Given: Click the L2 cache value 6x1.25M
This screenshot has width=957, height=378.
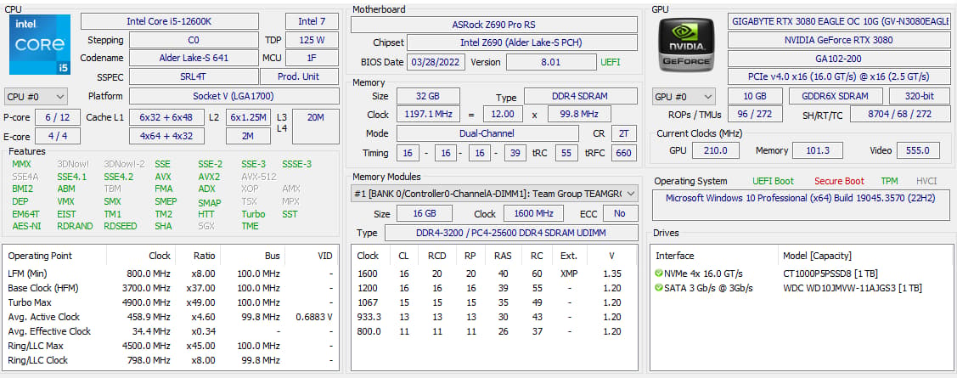Looking at the screenshot, I should (248, 117).
